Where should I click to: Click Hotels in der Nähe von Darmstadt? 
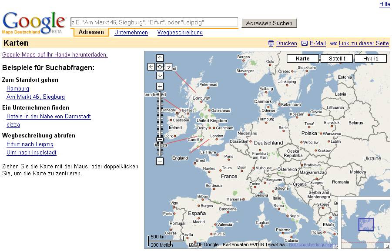click(x=48, y=116)
